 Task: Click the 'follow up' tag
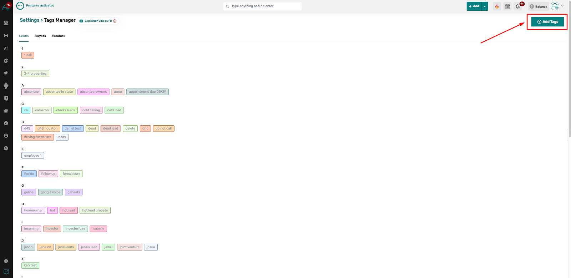tap(48, 174)
